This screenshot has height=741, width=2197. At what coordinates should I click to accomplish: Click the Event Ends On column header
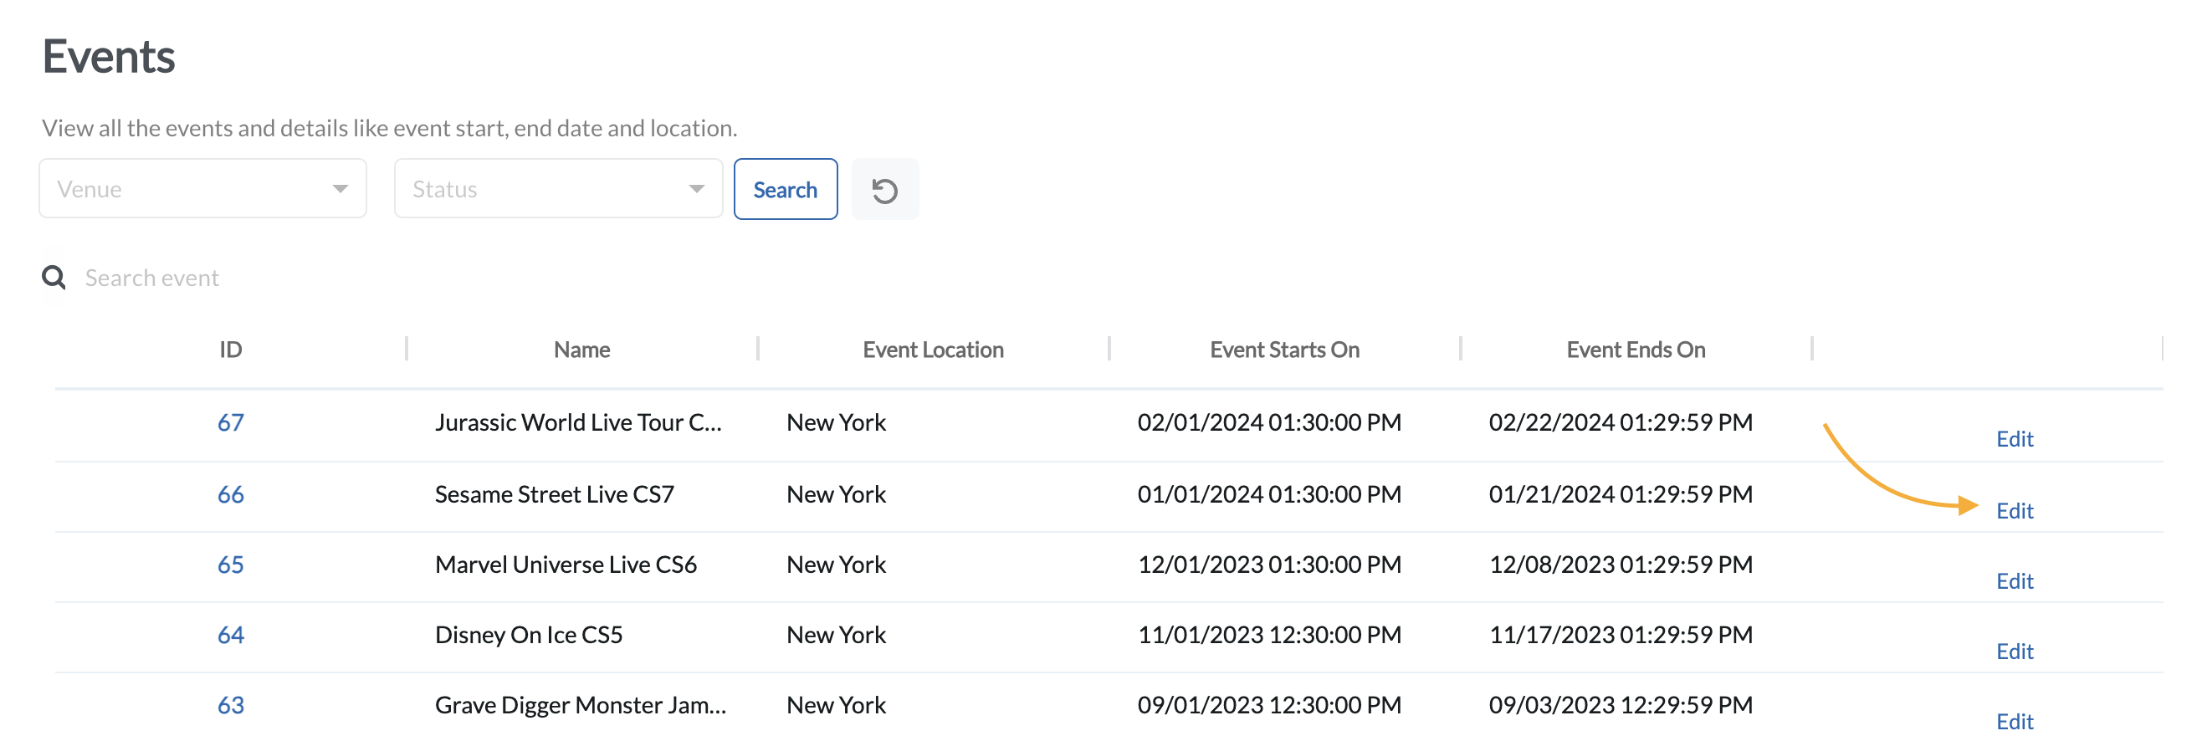[1636, 350]
